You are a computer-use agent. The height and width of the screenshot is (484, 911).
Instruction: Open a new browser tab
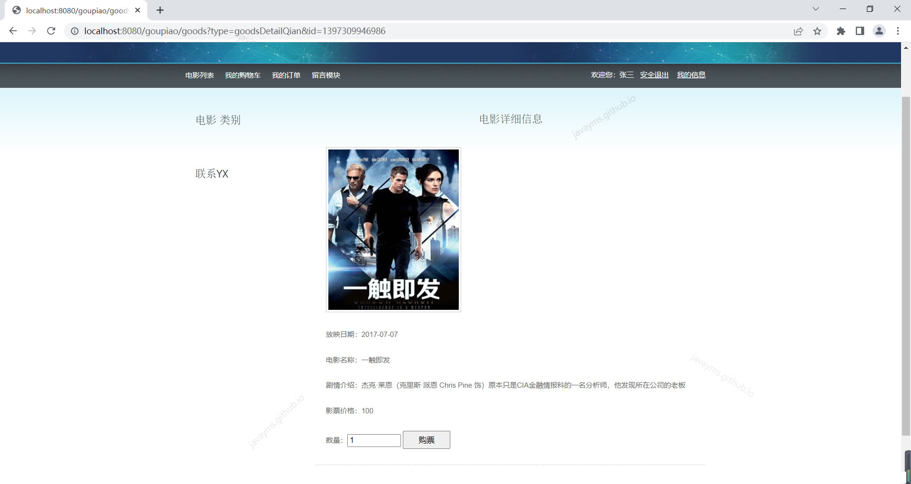(160, 10)
